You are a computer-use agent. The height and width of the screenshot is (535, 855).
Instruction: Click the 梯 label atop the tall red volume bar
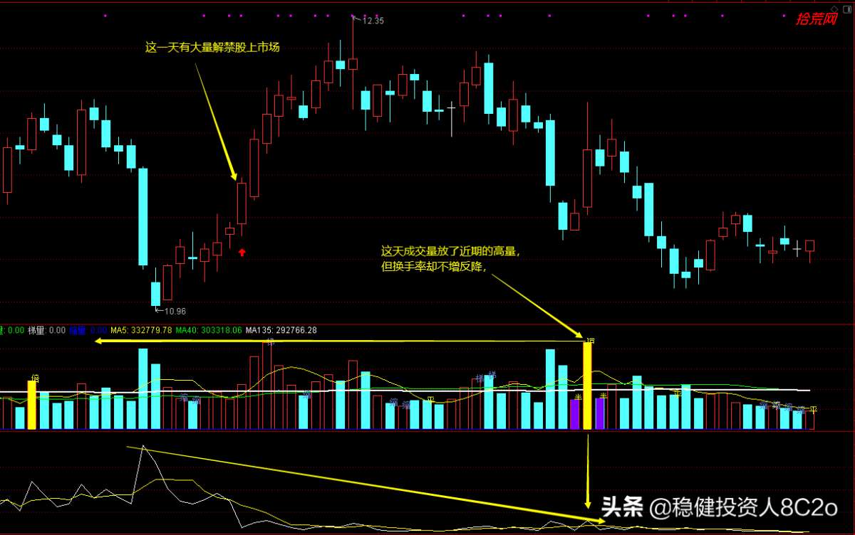click(x=269, y=343)
